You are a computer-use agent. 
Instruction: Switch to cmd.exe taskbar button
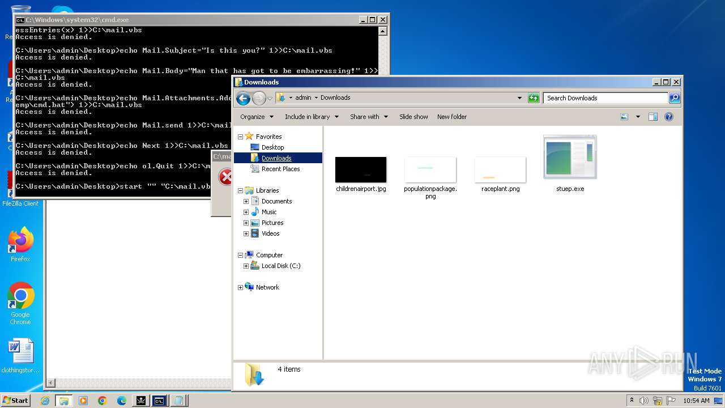(x=160, y=401)
